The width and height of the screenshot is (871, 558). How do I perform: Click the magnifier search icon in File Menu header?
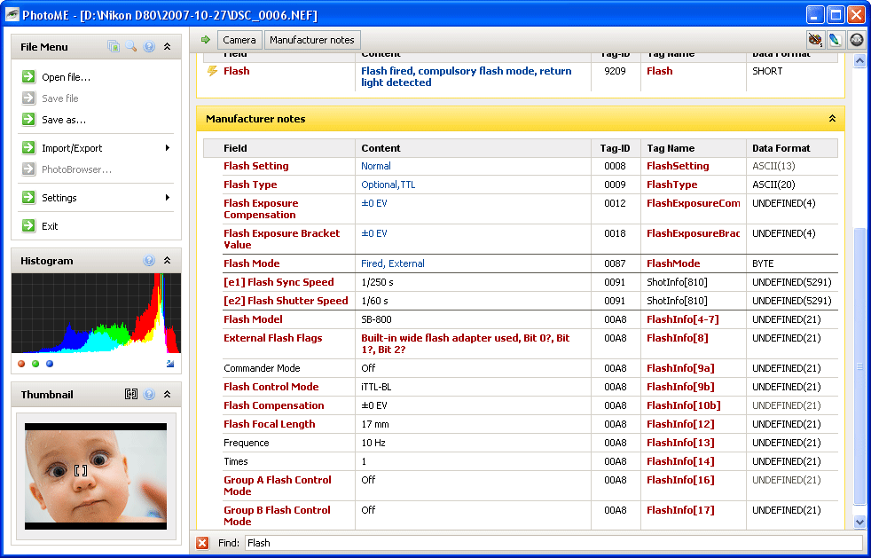(131, 47)
